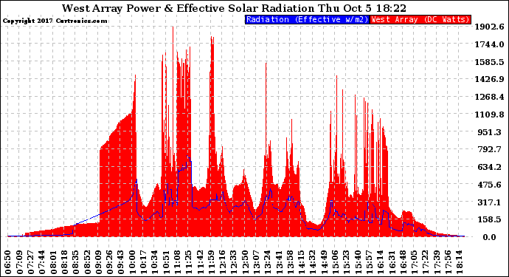The width and height of the screenshot is (509, 277).
Task: Click the 16:48 time label
Action: click(404, 262)
